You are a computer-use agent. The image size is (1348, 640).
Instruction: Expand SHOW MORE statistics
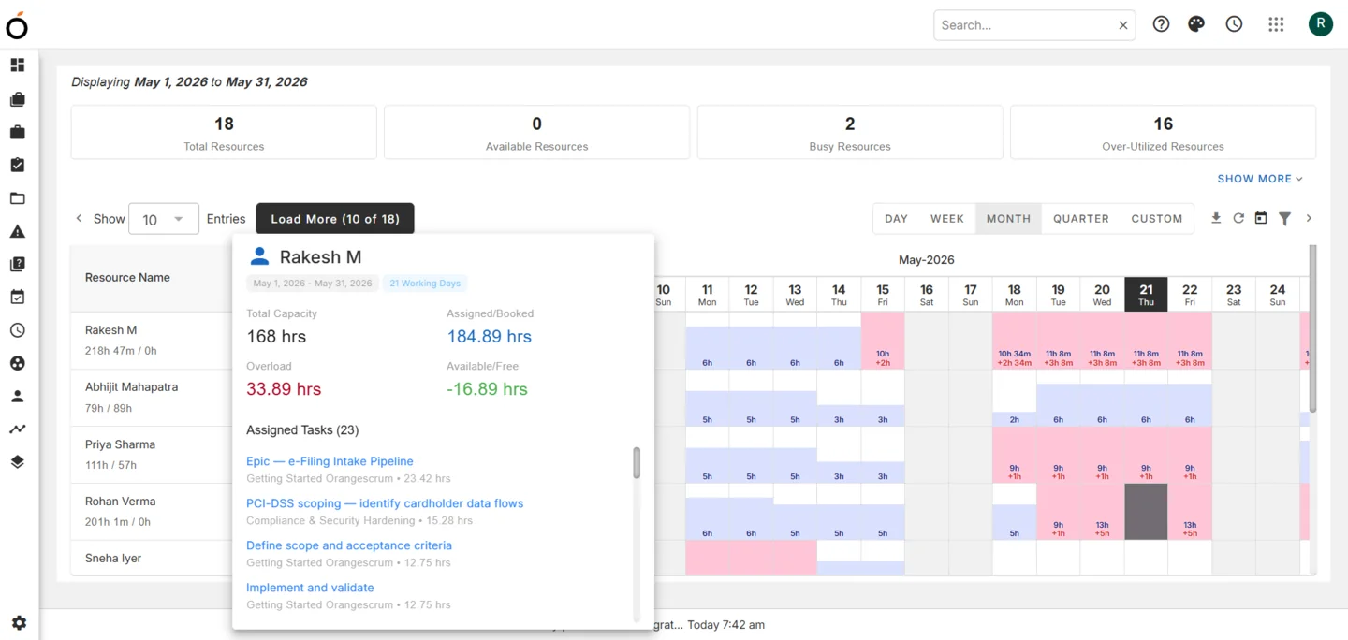pos(1260,179)
